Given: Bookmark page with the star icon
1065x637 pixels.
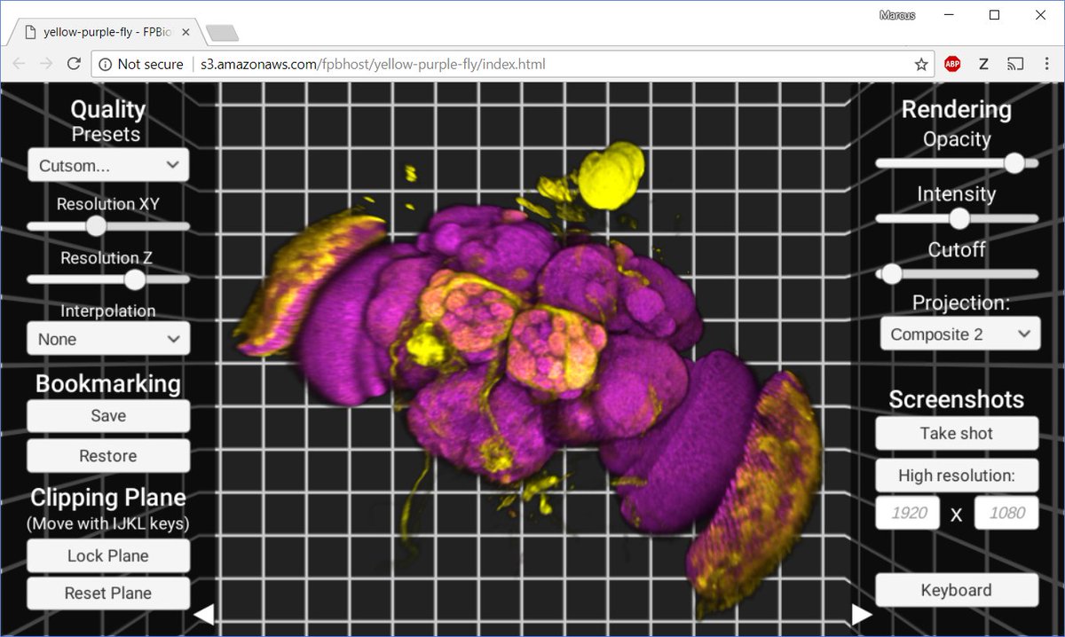Looking at the screenshot, I should pyautogui.click(x=921, y=64).
